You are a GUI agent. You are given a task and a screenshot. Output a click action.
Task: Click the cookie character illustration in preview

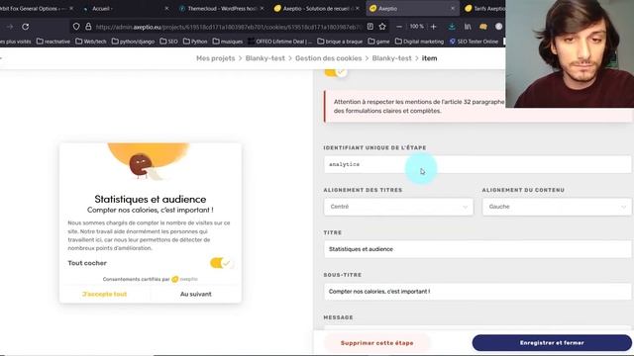pyautogui.click(x=141, y=165)
